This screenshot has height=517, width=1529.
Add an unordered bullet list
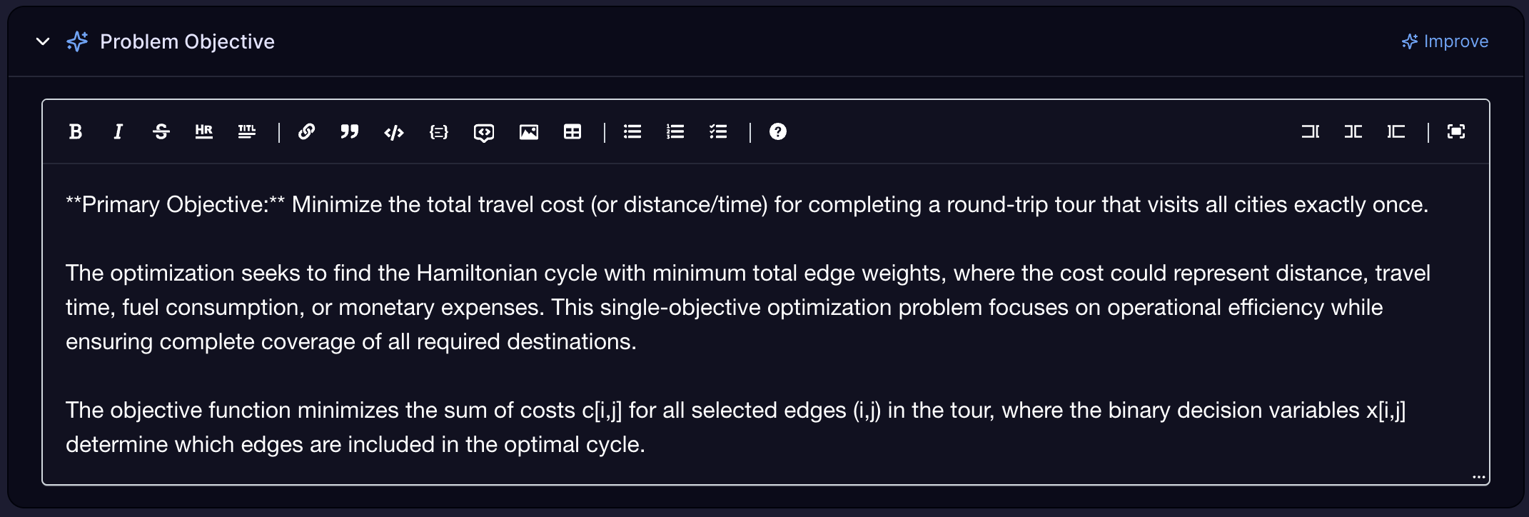pyautogui.click(x=632, y=131)
